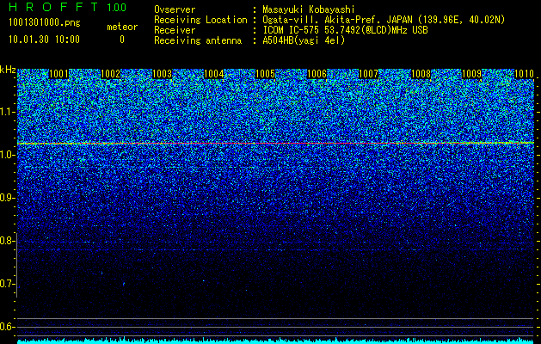Click time marker 1003
This screenshot has width=541, height=344.
163,74
